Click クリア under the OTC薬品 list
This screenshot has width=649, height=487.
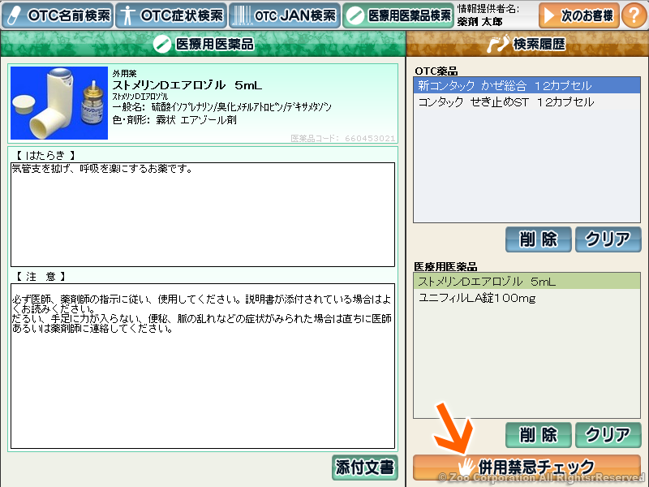tap(608, 239)
